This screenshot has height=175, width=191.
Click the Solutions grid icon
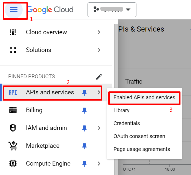pos(13,50)
